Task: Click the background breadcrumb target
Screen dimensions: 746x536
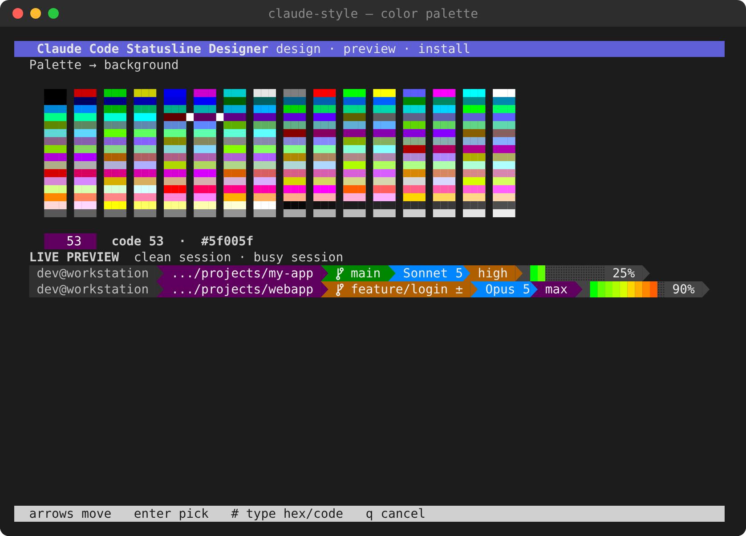Action: tap(141, 65)
